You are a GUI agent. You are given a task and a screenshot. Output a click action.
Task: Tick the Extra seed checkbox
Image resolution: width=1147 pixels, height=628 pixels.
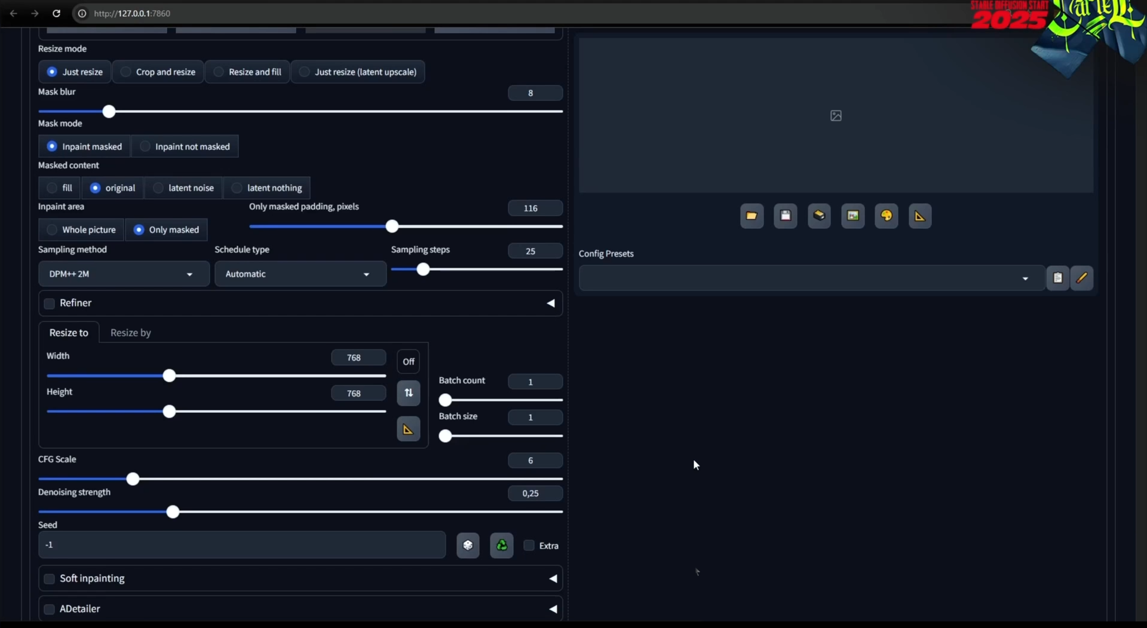coord(529,545)
